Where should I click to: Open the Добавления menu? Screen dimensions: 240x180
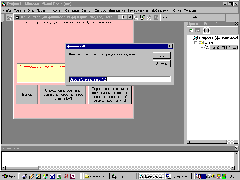click(x=161, y=10)
